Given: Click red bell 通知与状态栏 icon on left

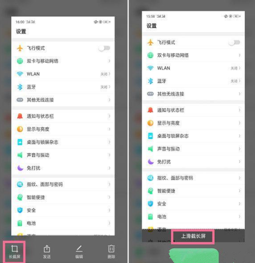Looking at the screenshot, I should [20, 116].
